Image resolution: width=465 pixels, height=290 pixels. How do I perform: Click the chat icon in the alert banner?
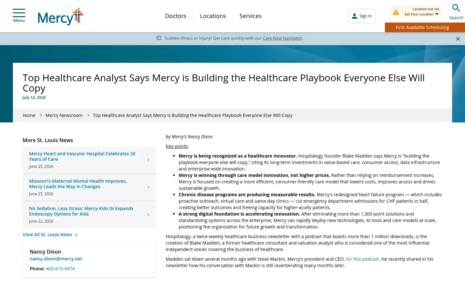point(159,38)
